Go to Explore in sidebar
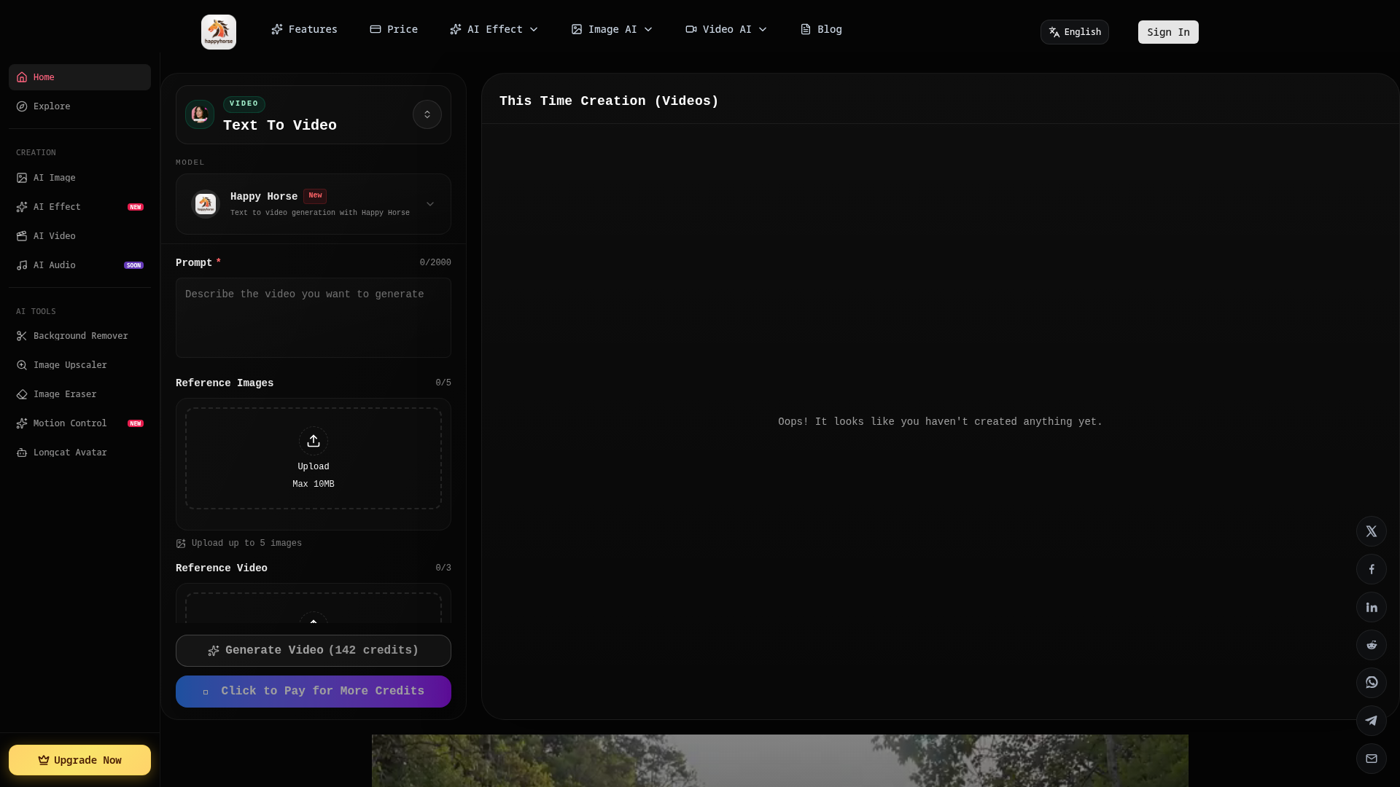The width and height of the screenshot is (1400, 787). coord(52,106)
